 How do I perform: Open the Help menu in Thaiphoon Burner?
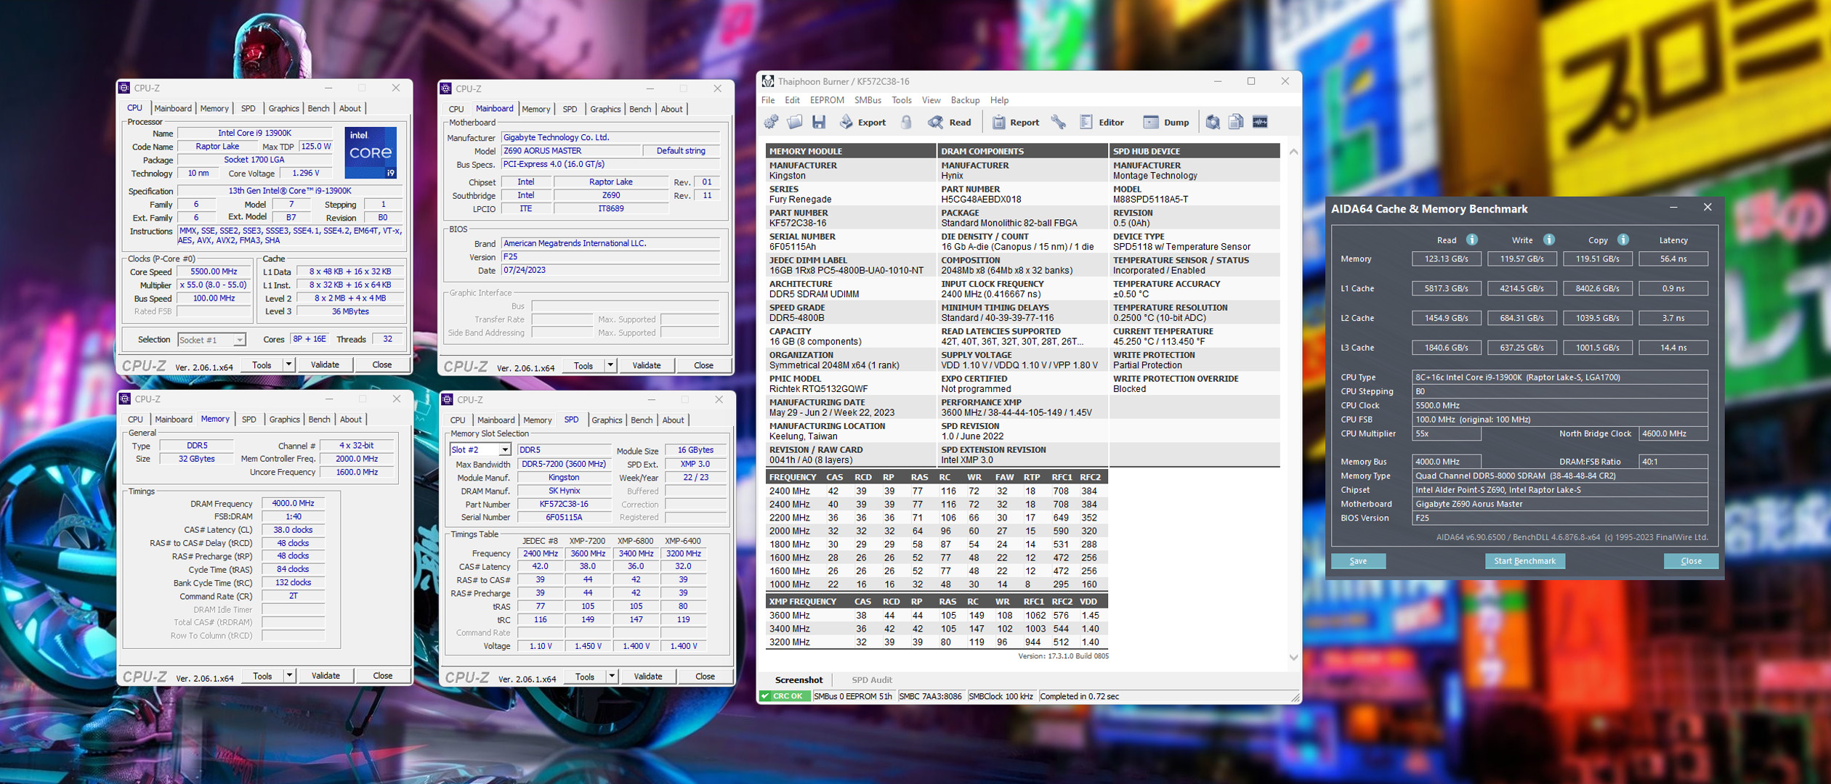[999, 100]
